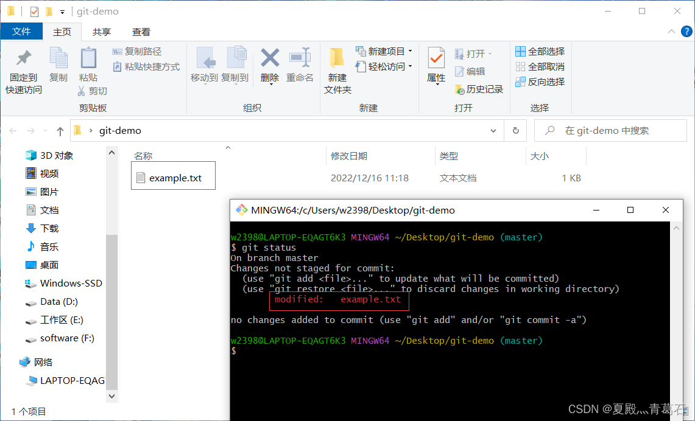Viewport: 695px width, 421px height.
Task: Click Invert selection (反向选择)
Action: [x=540, y=82]
